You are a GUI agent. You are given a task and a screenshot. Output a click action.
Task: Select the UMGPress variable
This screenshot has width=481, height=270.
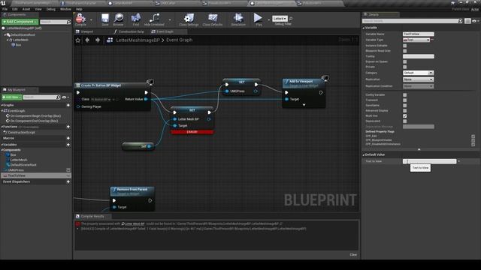tap(16, 170)
